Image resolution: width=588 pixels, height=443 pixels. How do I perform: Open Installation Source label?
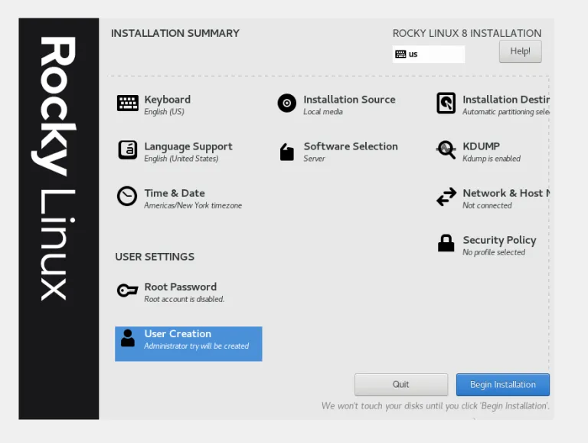coord(349,100)
